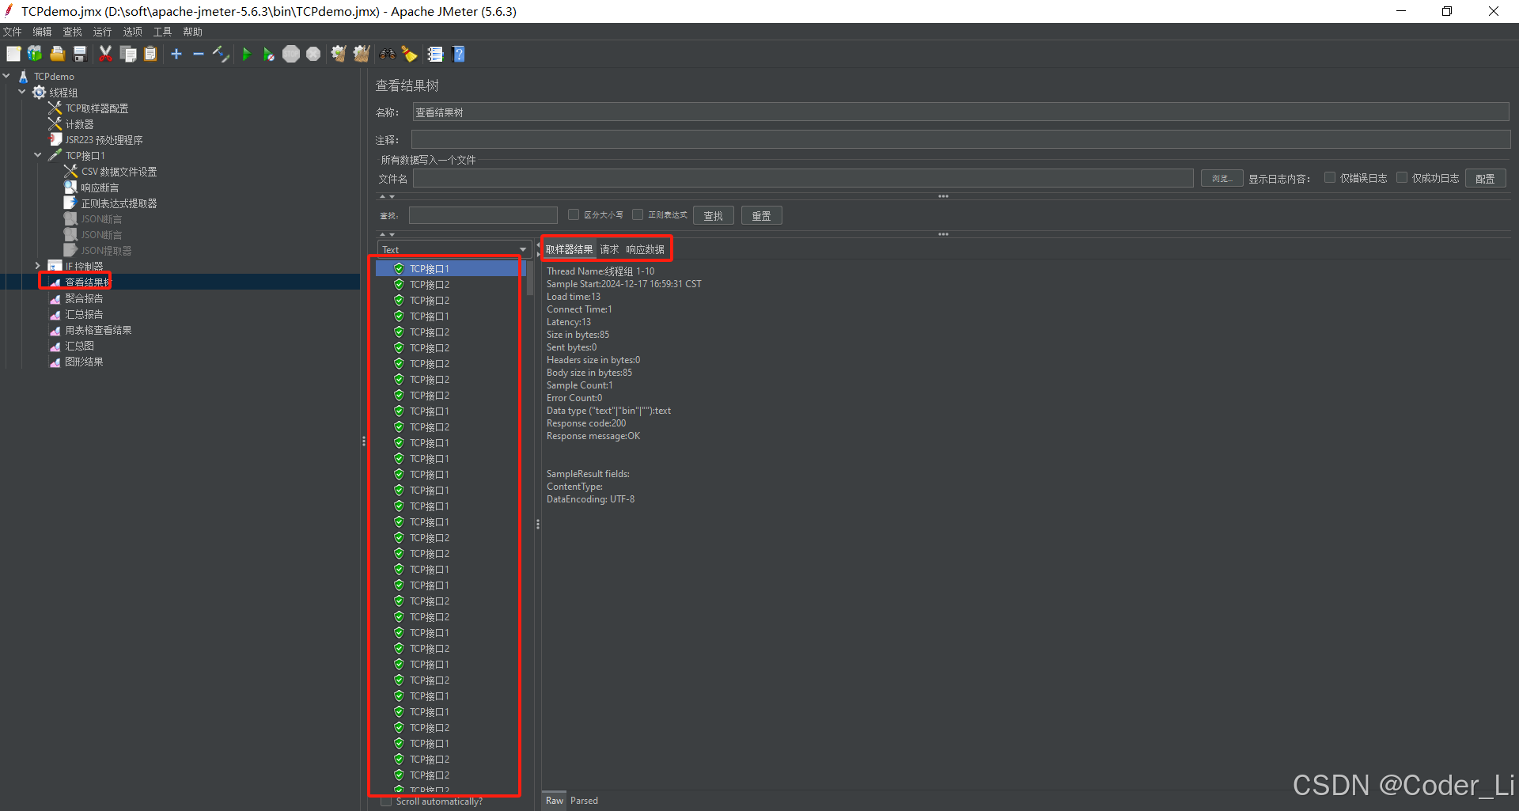Select the 聚合报告 listener
Image resolution: width=1519 pixels, height=811 pixels.
pos(84,298)
